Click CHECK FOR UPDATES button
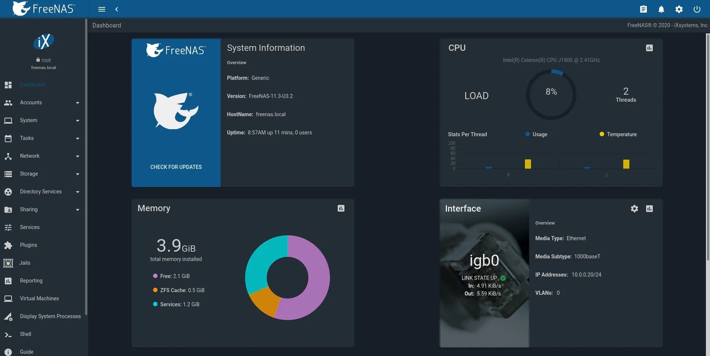 (176, 167)
